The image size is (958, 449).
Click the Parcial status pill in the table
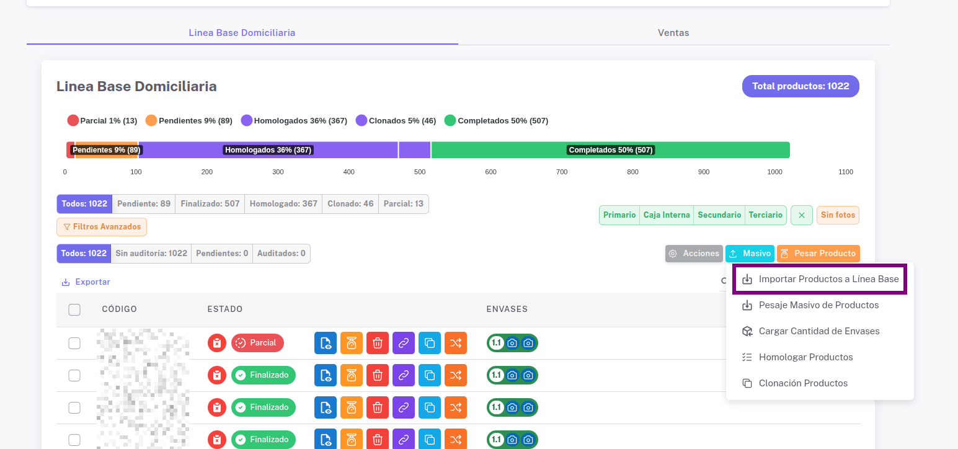coord(258,343)
